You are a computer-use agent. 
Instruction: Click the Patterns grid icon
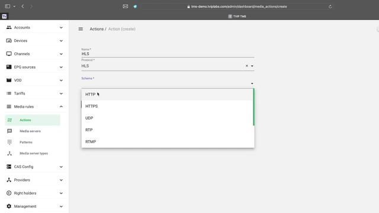coord(9,142)
